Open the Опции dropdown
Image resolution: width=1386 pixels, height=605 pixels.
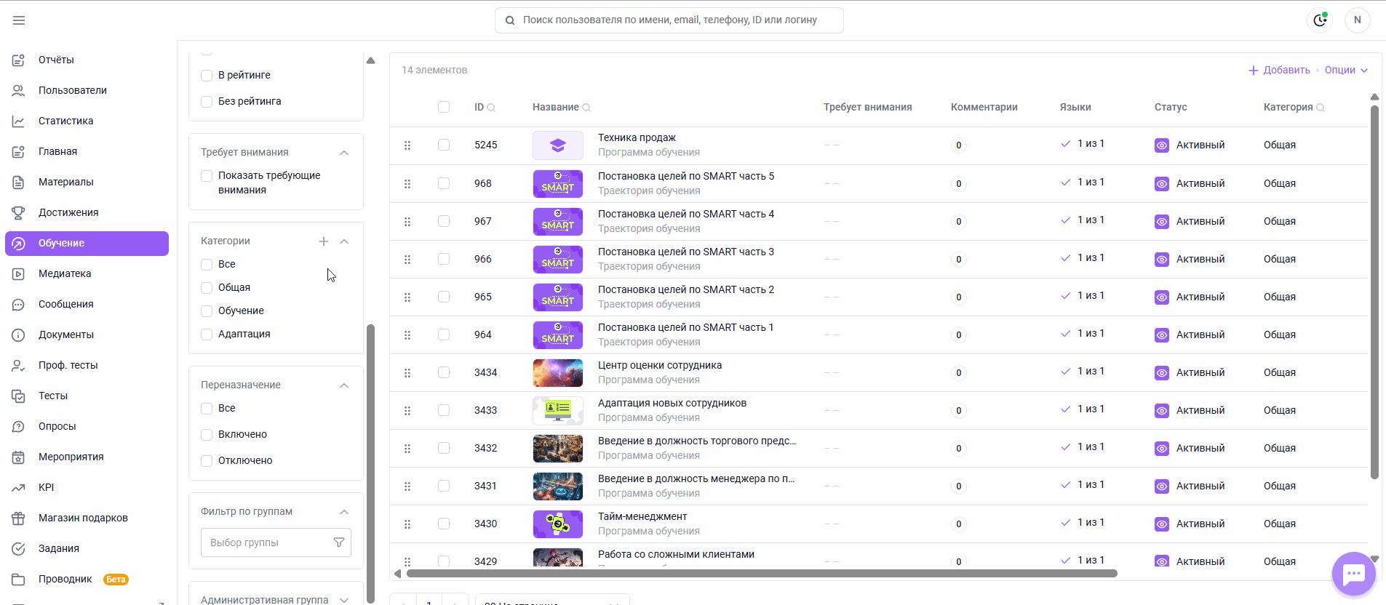[x=1346, y=70]
